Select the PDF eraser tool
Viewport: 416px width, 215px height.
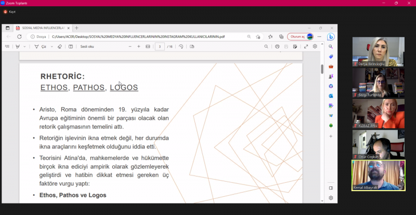tap(60, 46)
